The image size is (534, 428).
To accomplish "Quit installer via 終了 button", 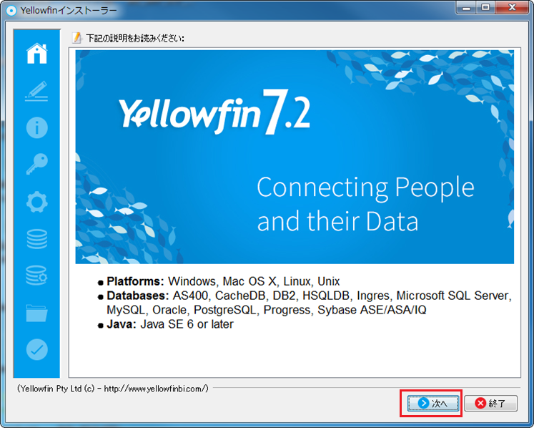I will click(490, 404).
